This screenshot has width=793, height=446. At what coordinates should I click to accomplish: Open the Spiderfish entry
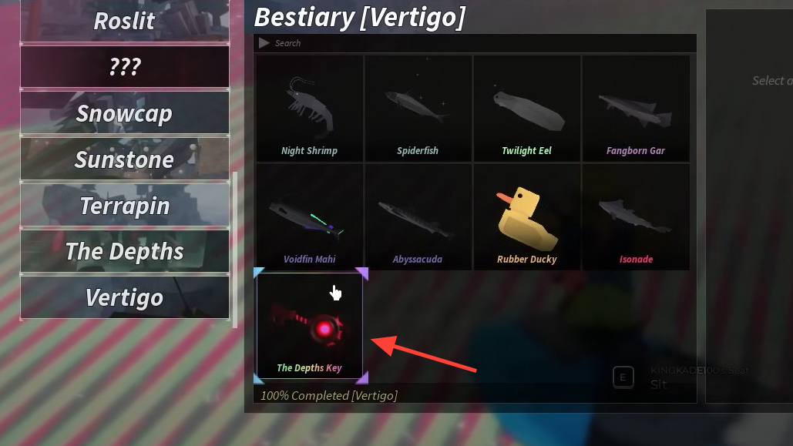[418, 108]
